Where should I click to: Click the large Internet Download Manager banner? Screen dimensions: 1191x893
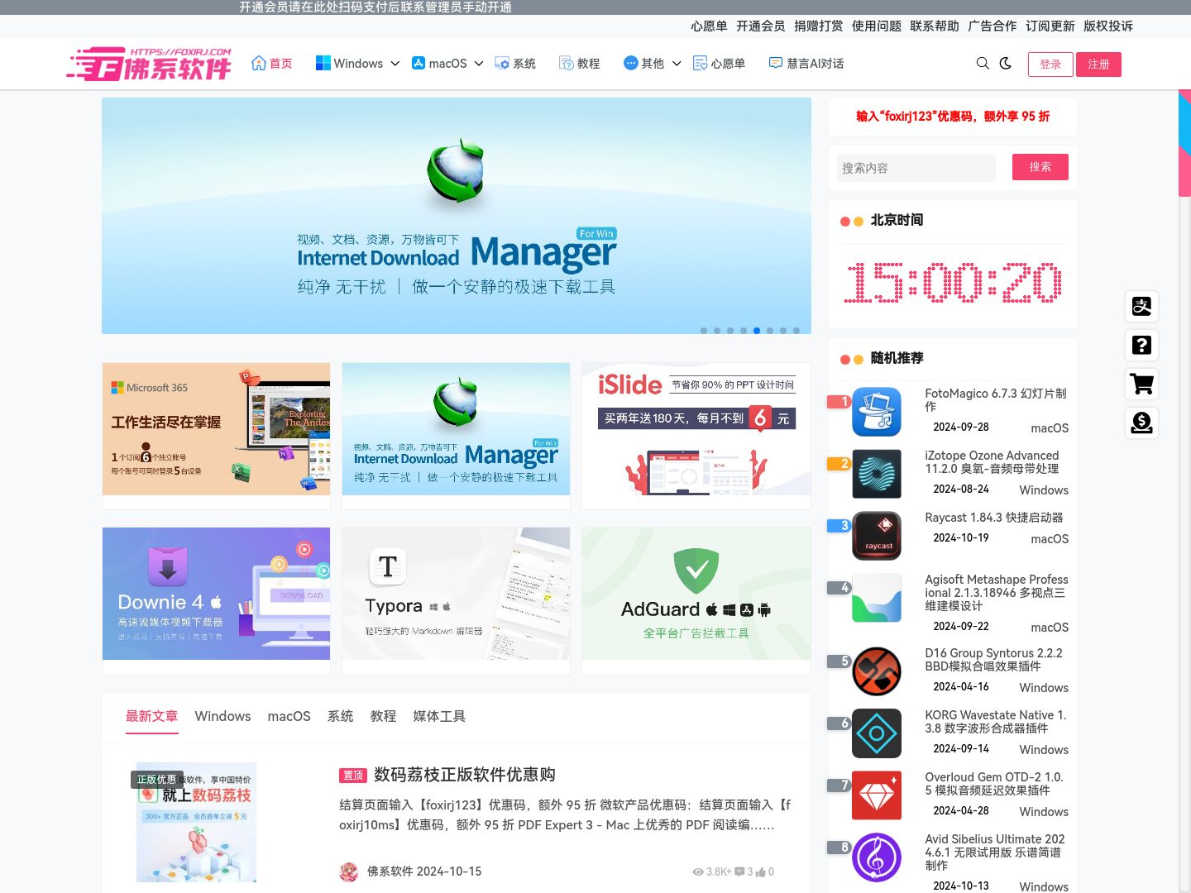point(457,216)
